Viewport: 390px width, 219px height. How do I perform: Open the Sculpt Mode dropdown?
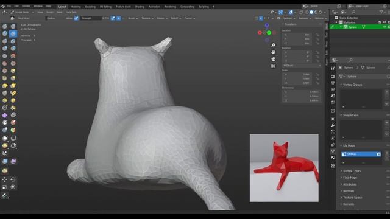[23, 12]
